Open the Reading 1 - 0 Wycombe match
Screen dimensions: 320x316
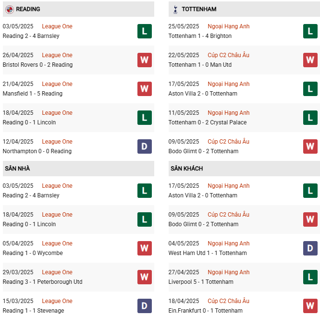33,253
